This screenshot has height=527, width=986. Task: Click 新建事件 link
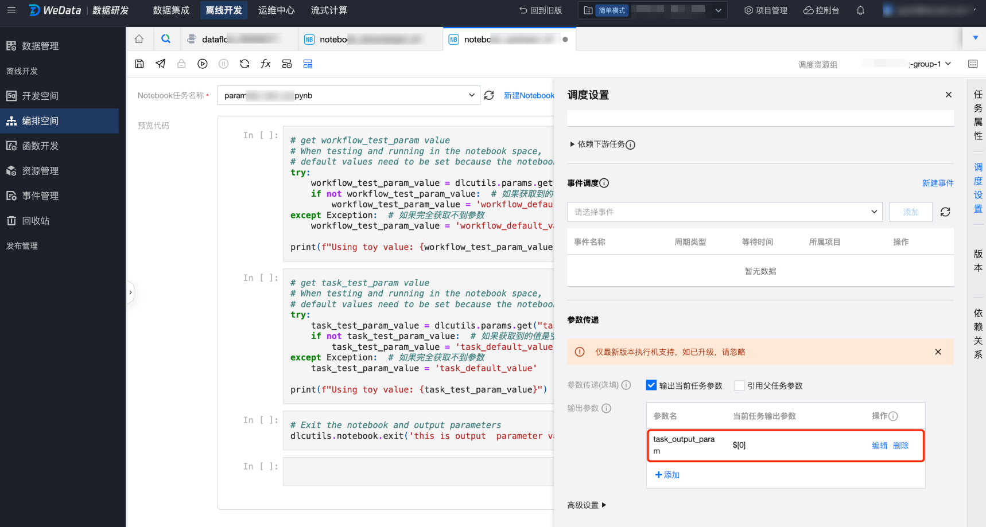pos(937,183)
